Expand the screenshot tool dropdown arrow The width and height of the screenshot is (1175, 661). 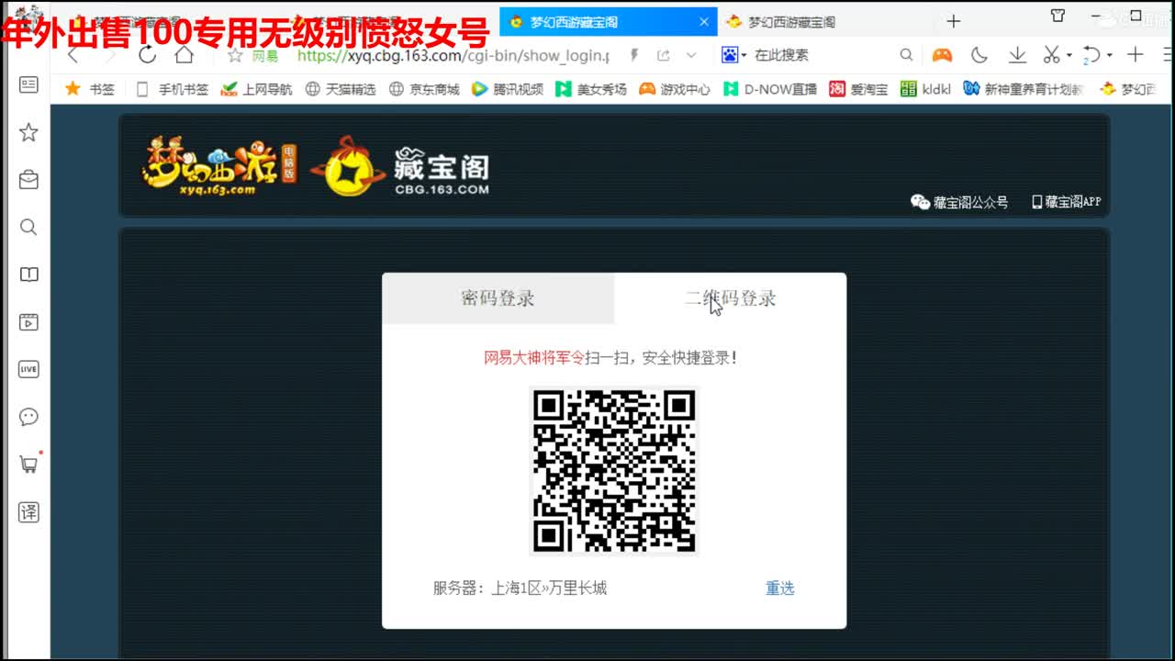click(1069, 56)
